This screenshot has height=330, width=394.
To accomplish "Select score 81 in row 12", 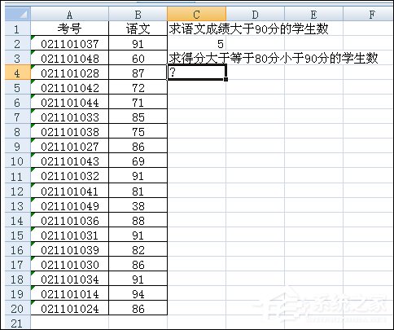I will click(x=138, y=191).
